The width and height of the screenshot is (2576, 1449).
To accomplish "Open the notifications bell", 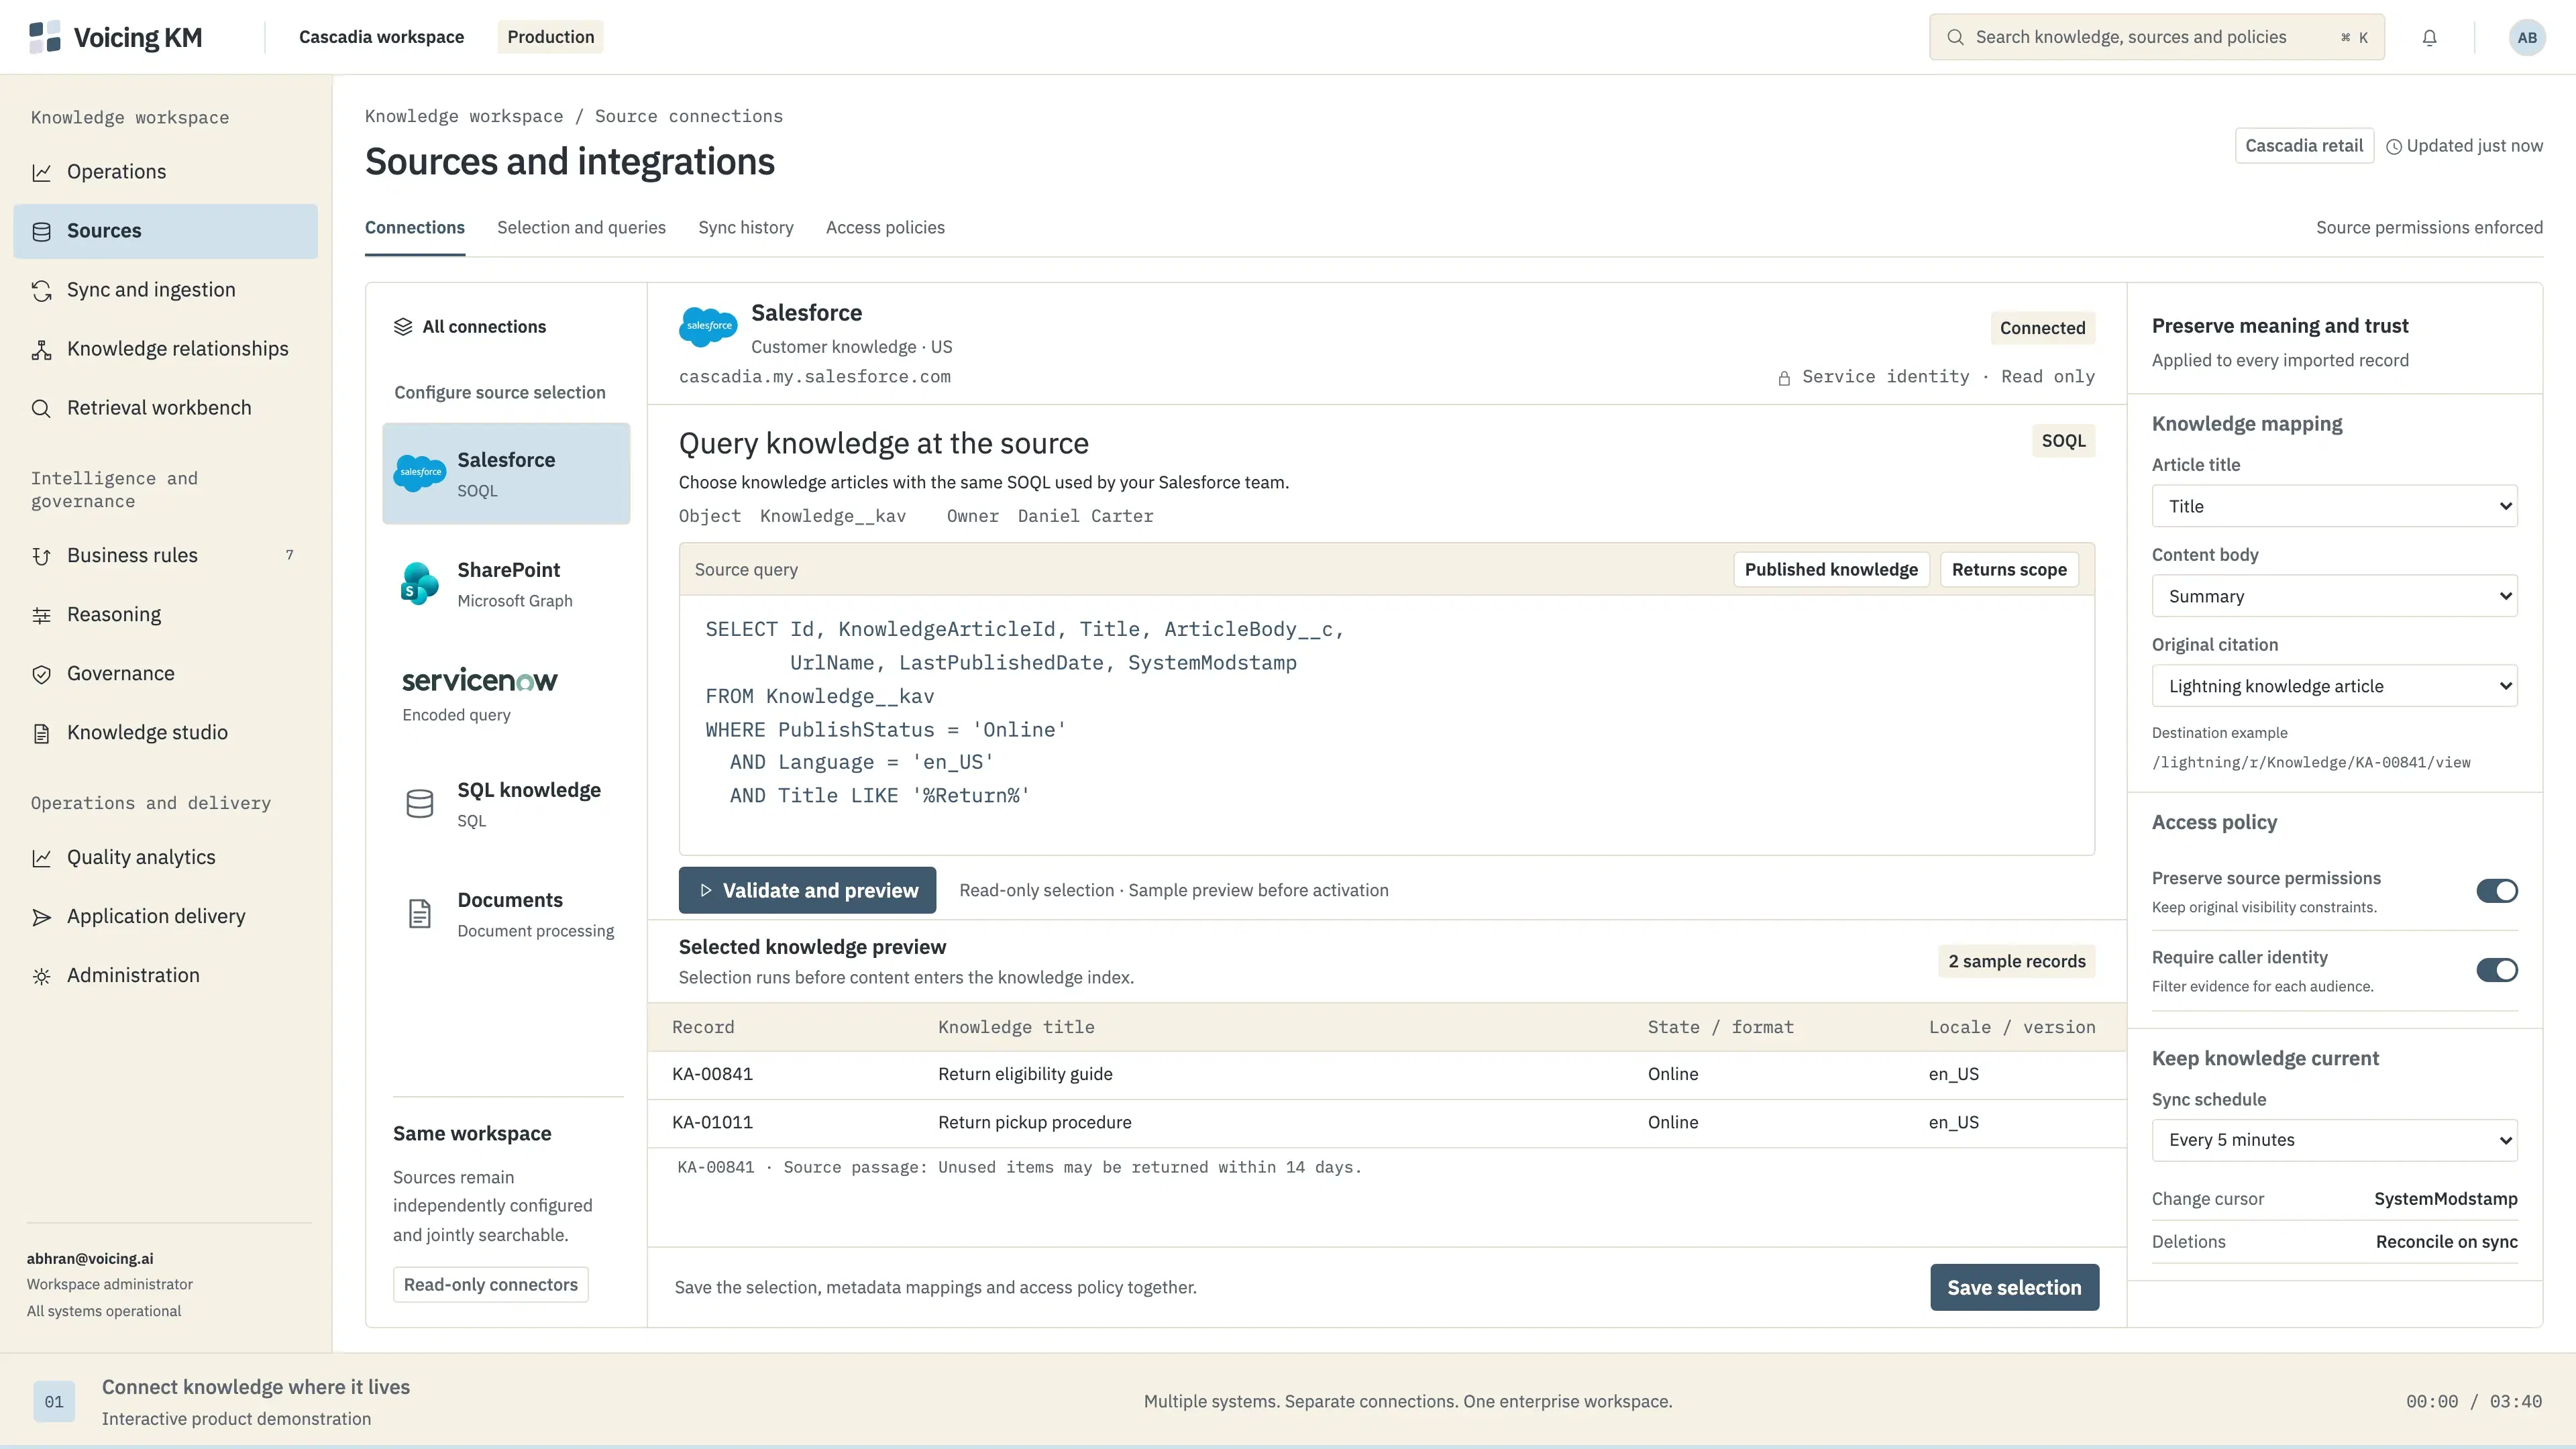I will pos(2429,38).
